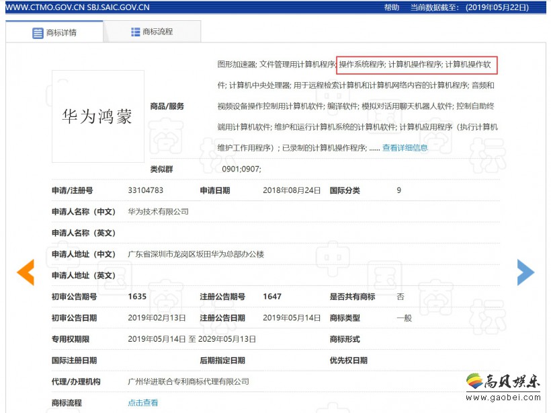Screen dimensions: 551x413
Task: Click the list icon beside 商标流程
Action: pos(135,32)
